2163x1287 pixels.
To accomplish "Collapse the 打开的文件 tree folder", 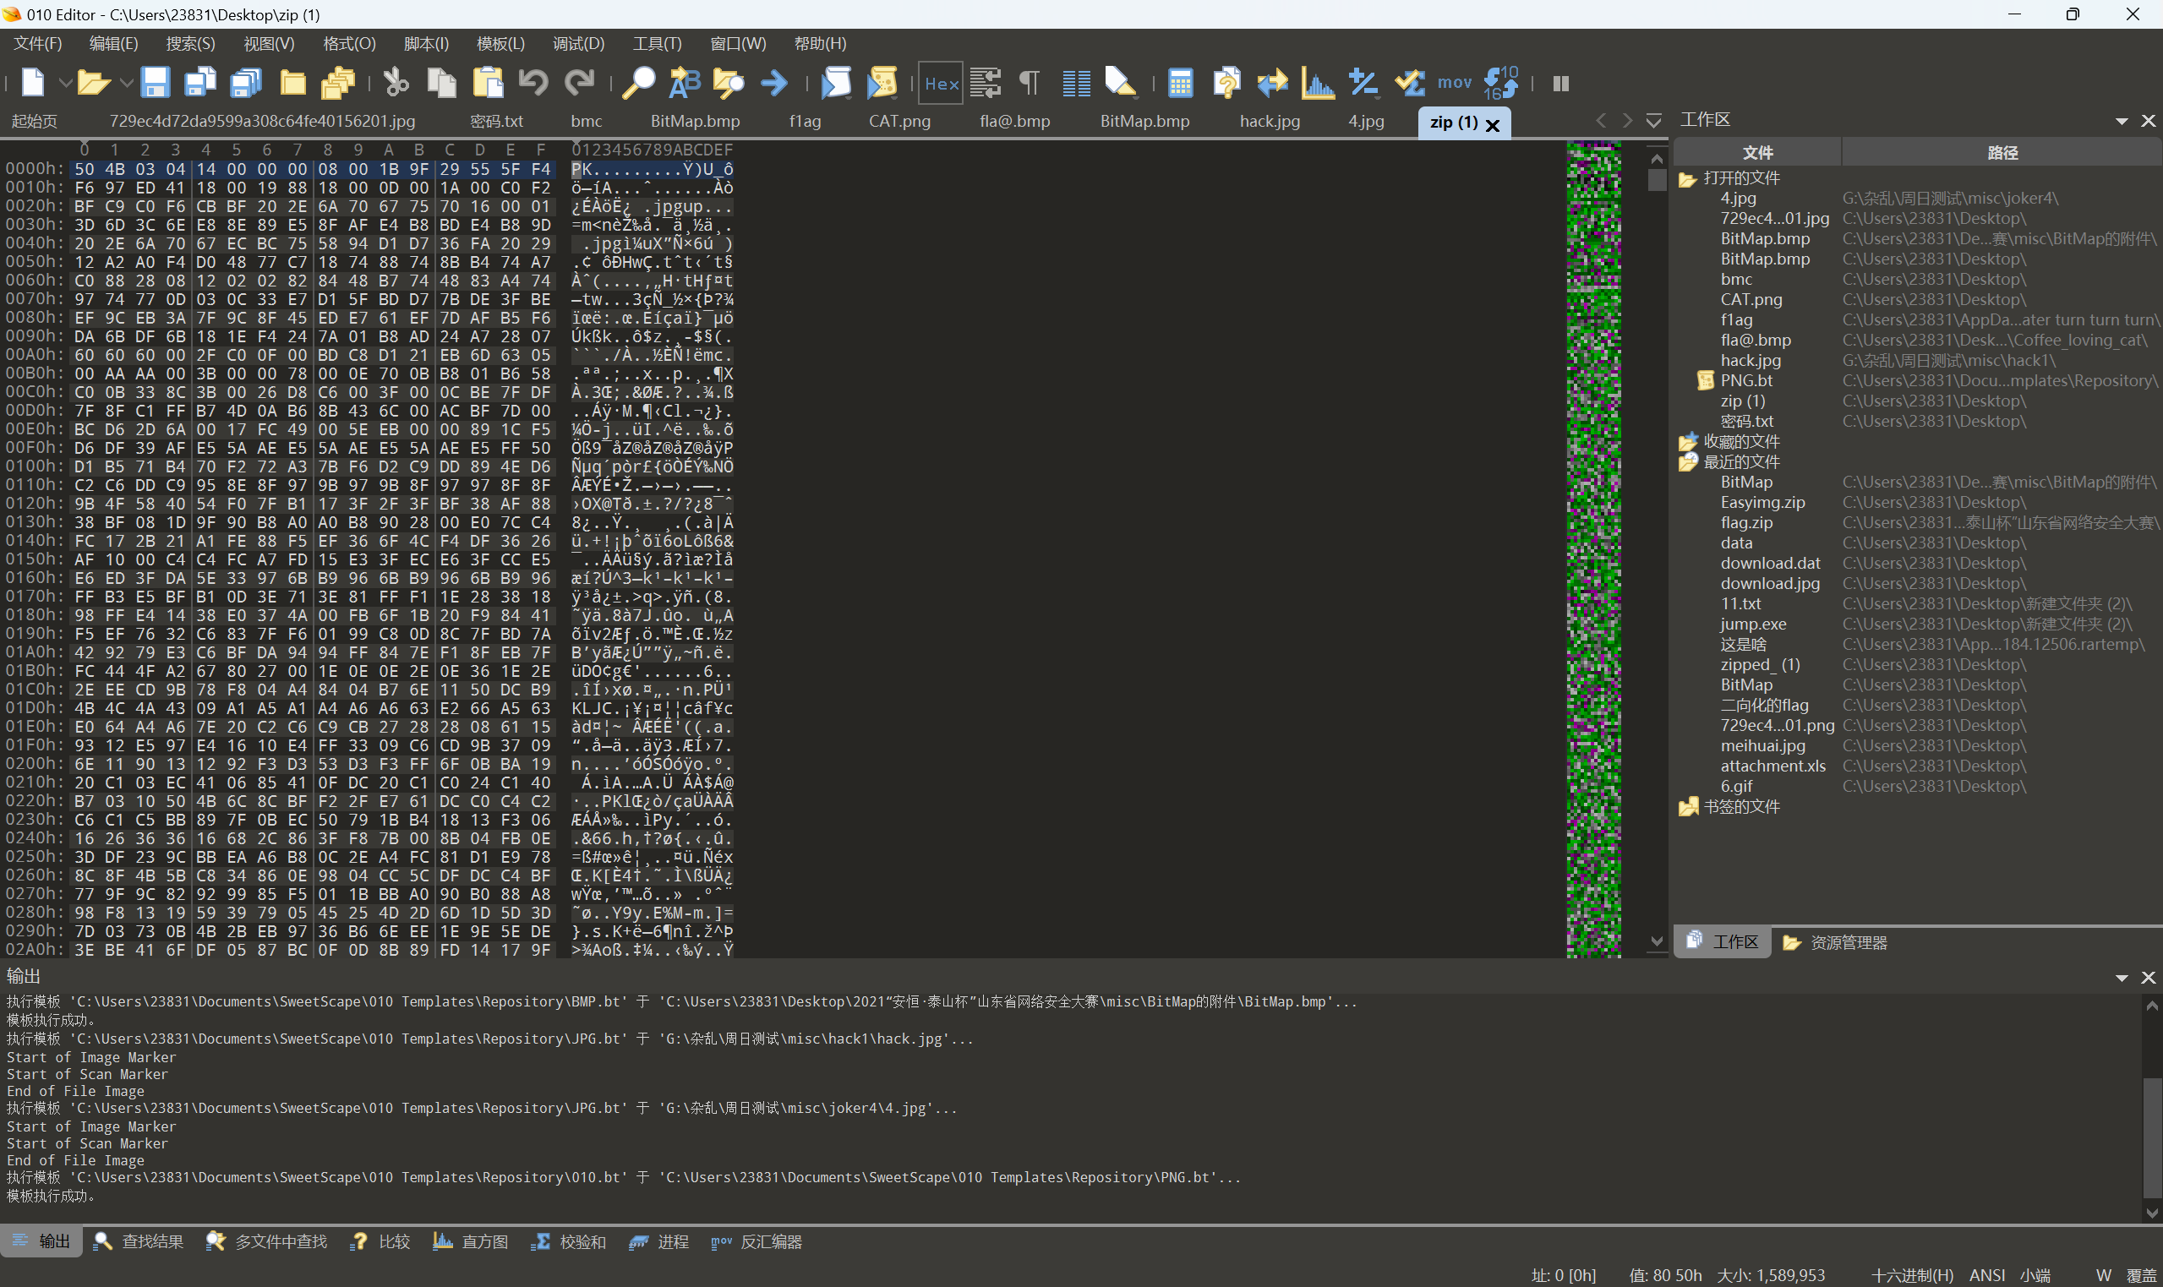I will [1688, 178].
